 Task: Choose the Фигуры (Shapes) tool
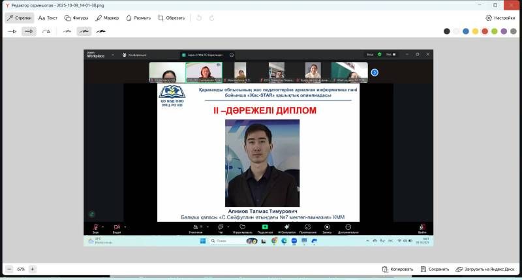tap(76, 18)
